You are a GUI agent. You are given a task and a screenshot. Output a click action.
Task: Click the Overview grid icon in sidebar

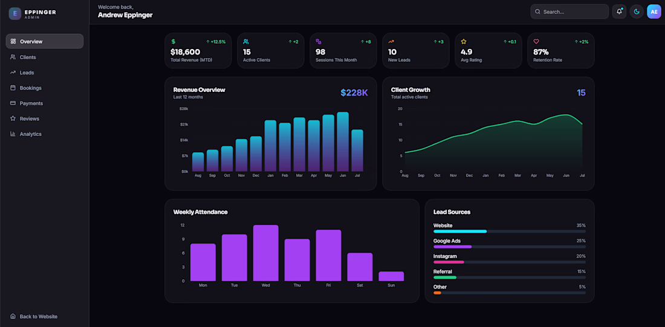click(x=13, y=42)
